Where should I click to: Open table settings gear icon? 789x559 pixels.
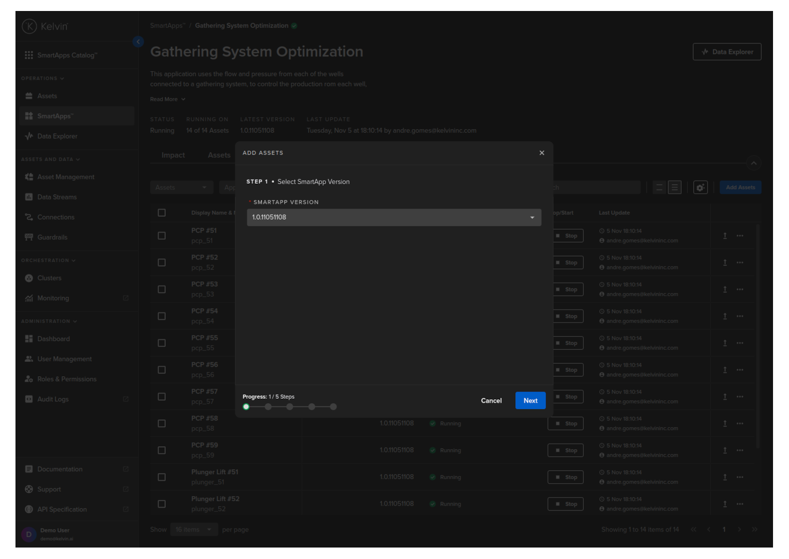click(700, 188)
